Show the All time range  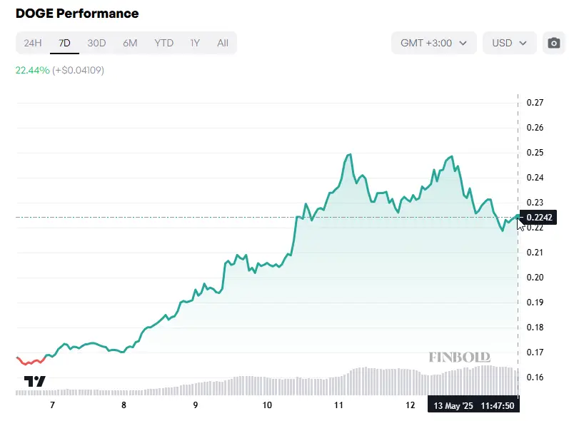tap(223, 43)
